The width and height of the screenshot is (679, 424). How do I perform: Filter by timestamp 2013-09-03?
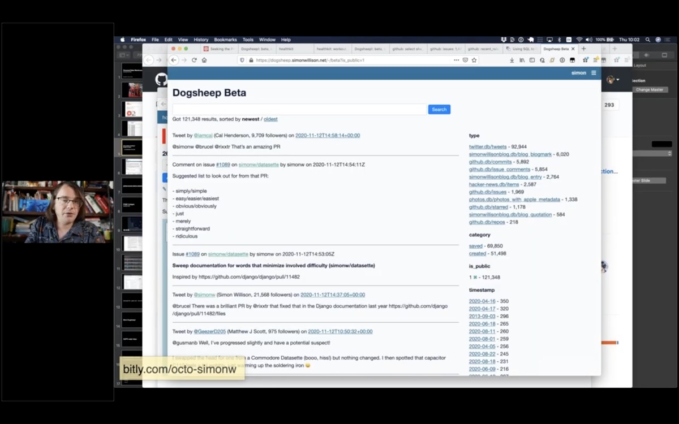pos(482,317)
